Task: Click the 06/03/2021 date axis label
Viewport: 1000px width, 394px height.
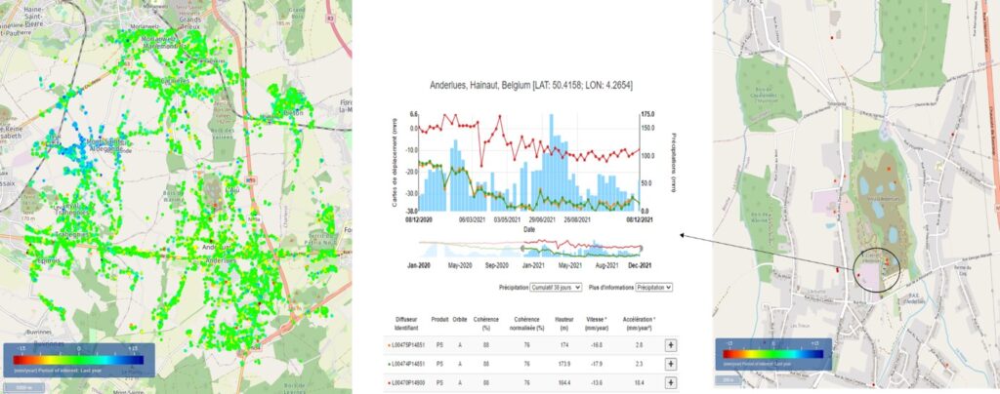Action: tap(473, 219)
